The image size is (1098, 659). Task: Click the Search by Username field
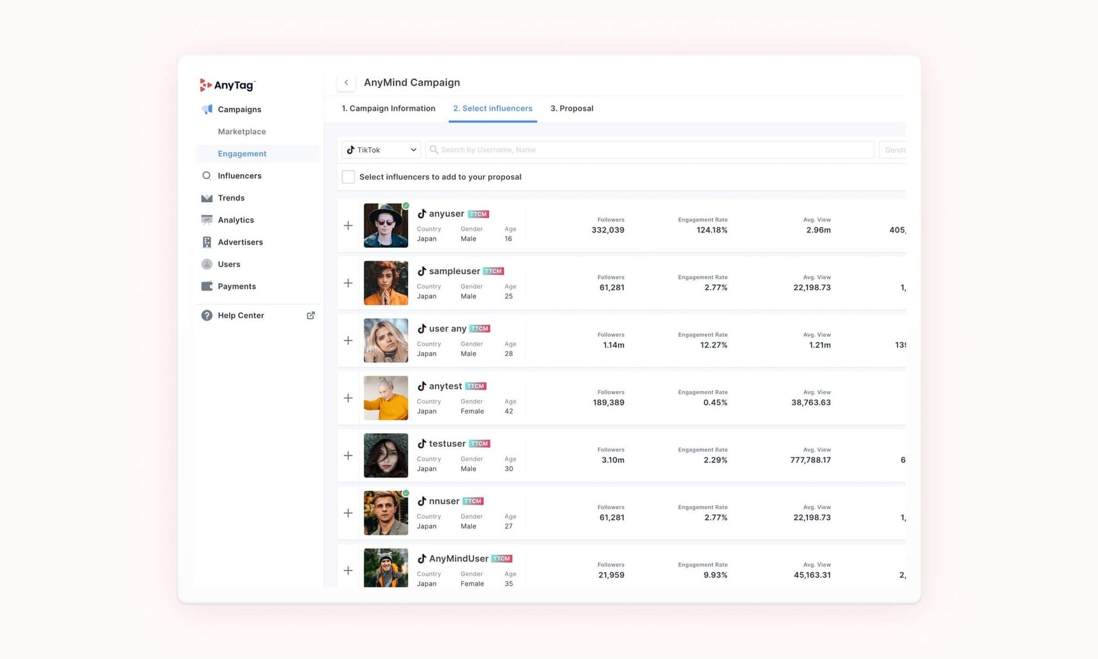click(650, 150)
